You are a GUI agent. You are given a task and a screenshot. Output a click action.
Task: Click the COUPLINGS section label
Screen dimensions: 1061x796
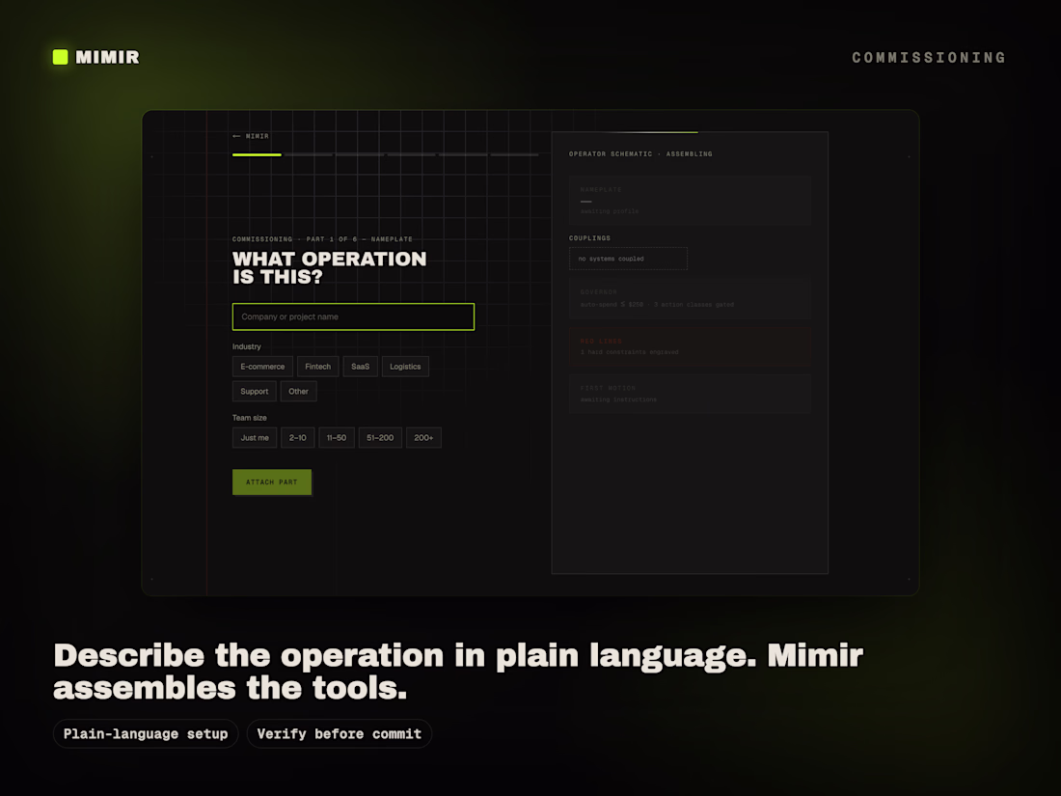[x=589, y=238]
